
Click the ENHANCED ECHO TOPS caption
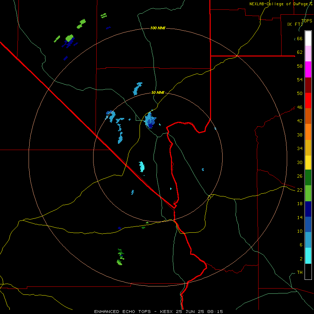pyautogui.click(x=122, y=312)
